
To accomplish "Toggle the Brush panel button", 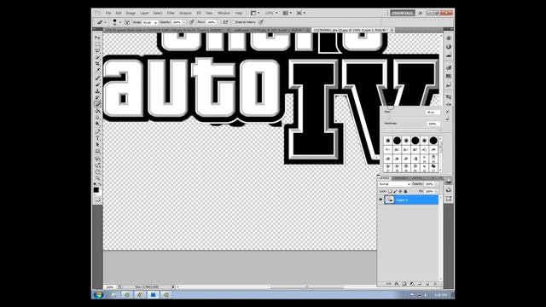I will tap(127, 22).
